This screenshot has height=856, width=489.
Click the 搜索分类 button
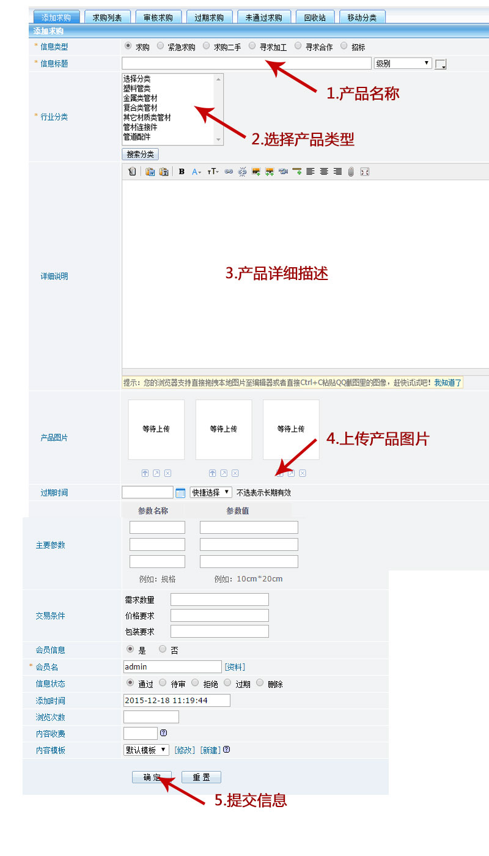(x=140, y=154)
